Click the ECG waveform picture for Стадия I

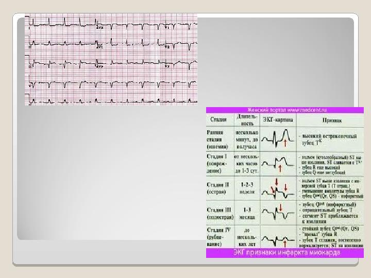pyautogui.click(x=278, y=164)
